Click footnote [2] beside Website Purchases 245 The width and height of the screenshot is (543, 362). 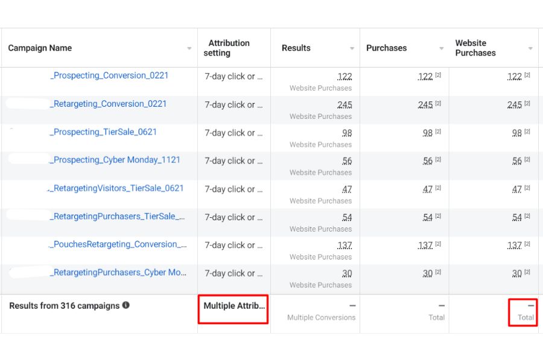527,103
